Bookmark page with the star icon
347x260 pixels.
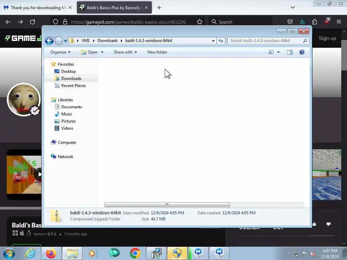point(199,22)
